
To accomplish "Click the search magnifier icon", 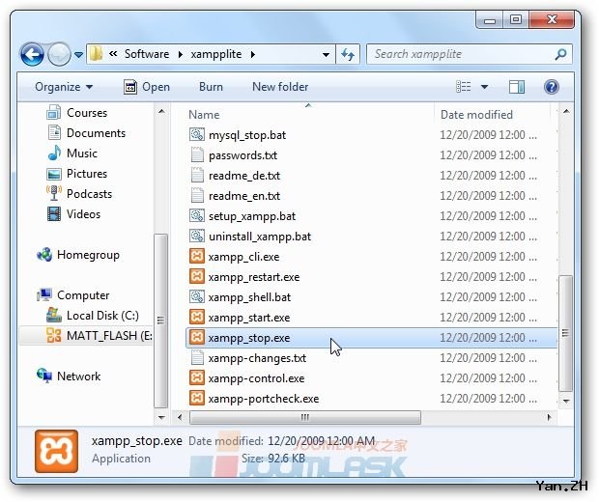I will coord(560,54).
